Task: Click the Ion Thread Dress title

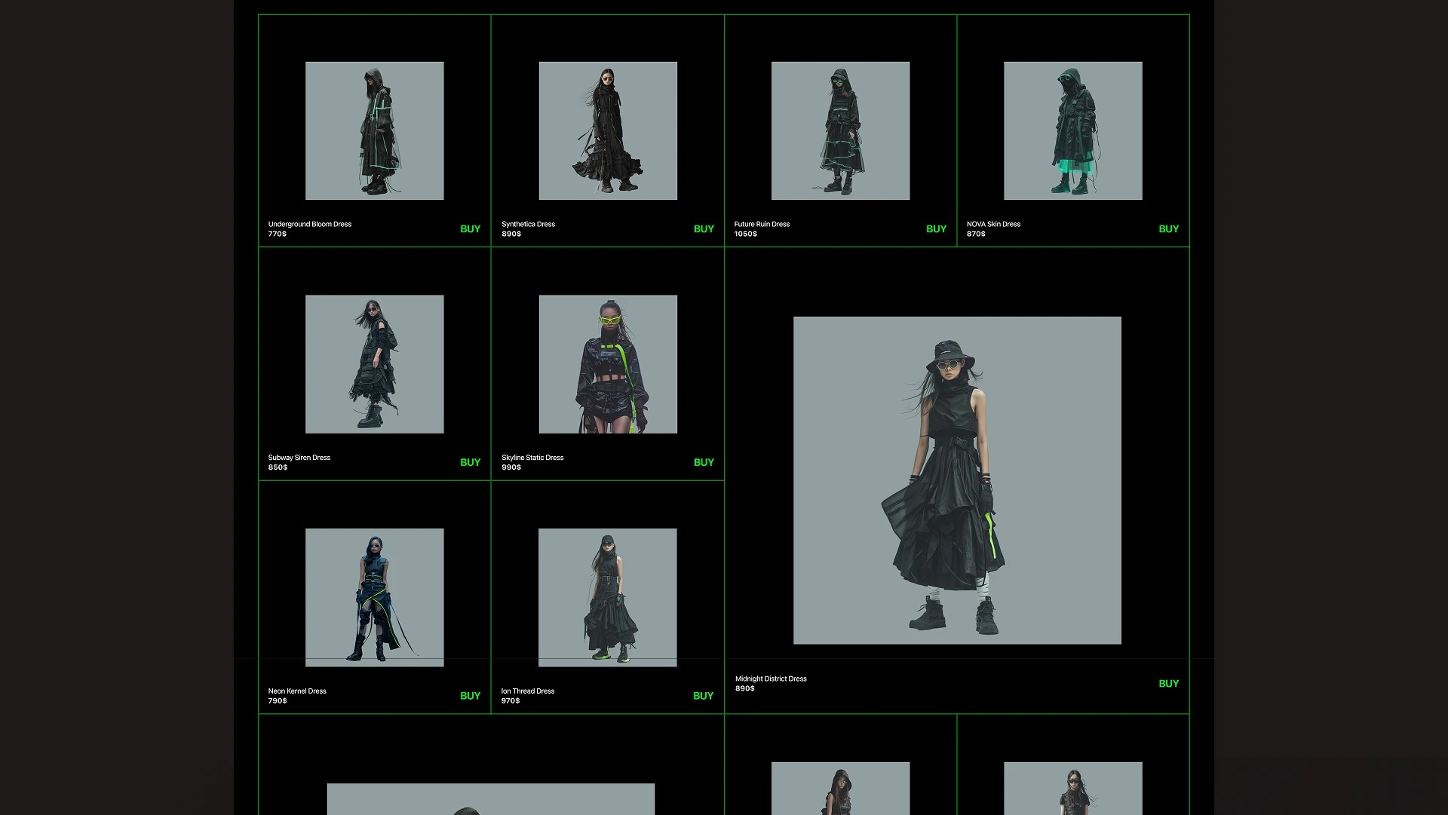Action: pos(527,691)
